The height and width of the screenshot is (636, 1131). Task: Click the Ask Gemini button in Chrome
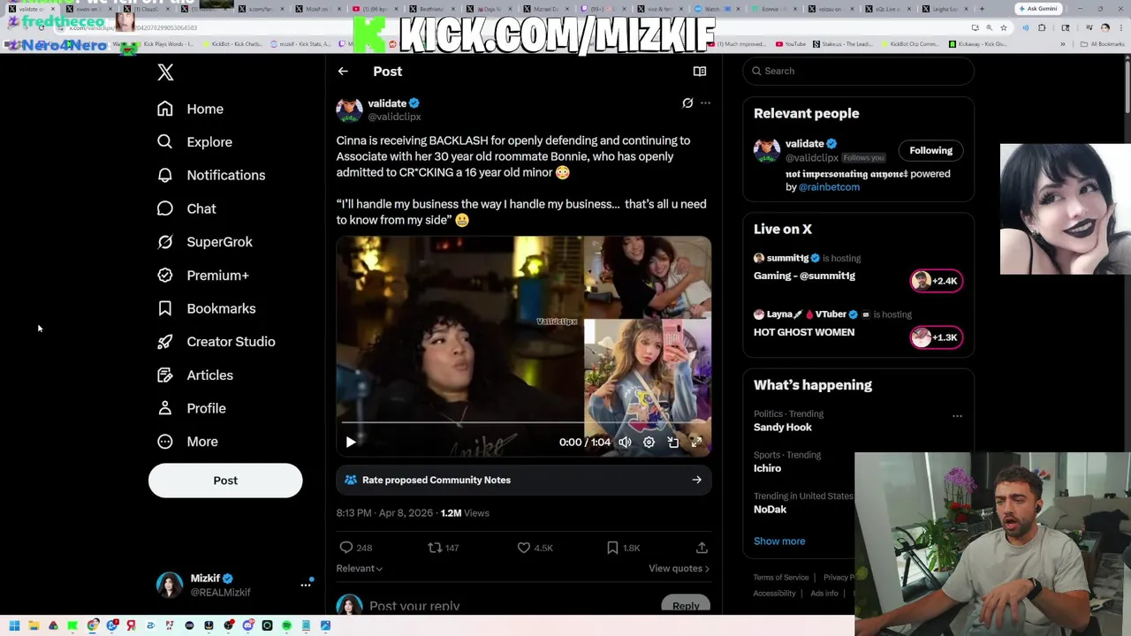(x=1038, y=9)
